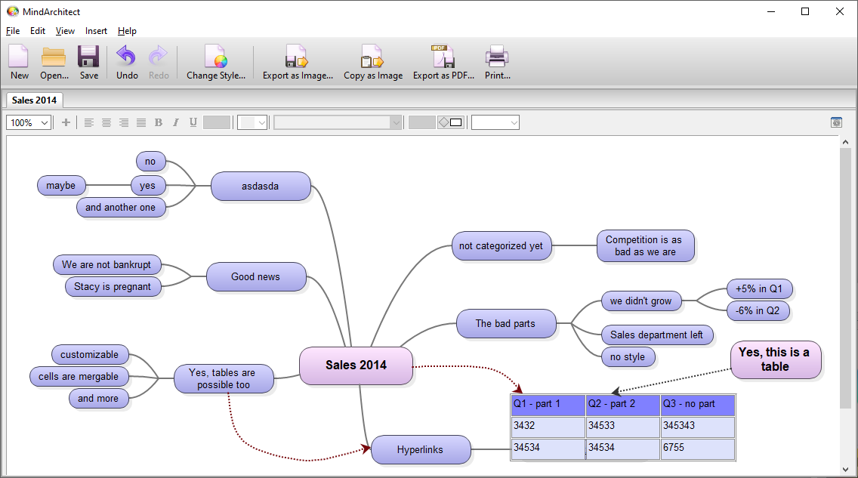Toggle bold text formatting
This screenshot has width=858, height=478.
coord(159,122)
